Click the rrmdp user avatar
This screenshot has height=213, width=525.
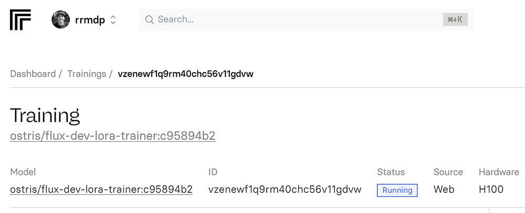click(x=60, y=20)
